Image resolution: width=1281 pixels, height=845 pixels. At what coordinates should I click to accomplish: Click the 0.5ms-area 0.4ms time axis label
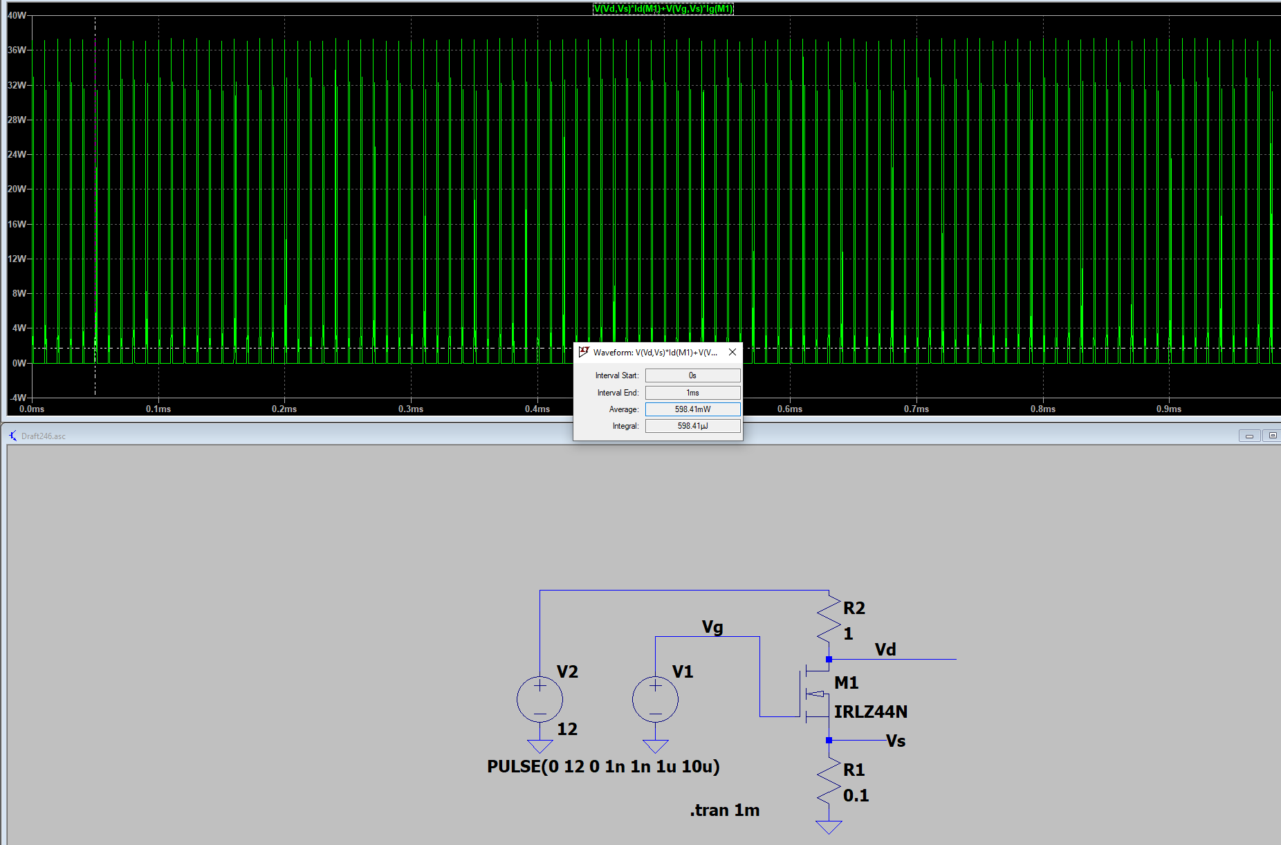[x=537, y=409]
